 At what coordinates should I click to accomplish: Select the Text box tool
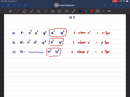click(x=67, y=11)
